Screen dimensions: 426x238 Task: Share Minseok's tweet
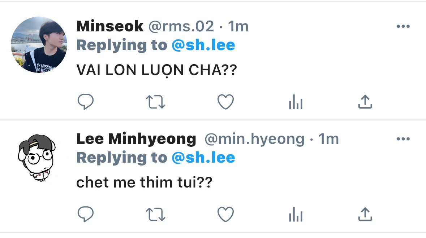click(365, 102)
